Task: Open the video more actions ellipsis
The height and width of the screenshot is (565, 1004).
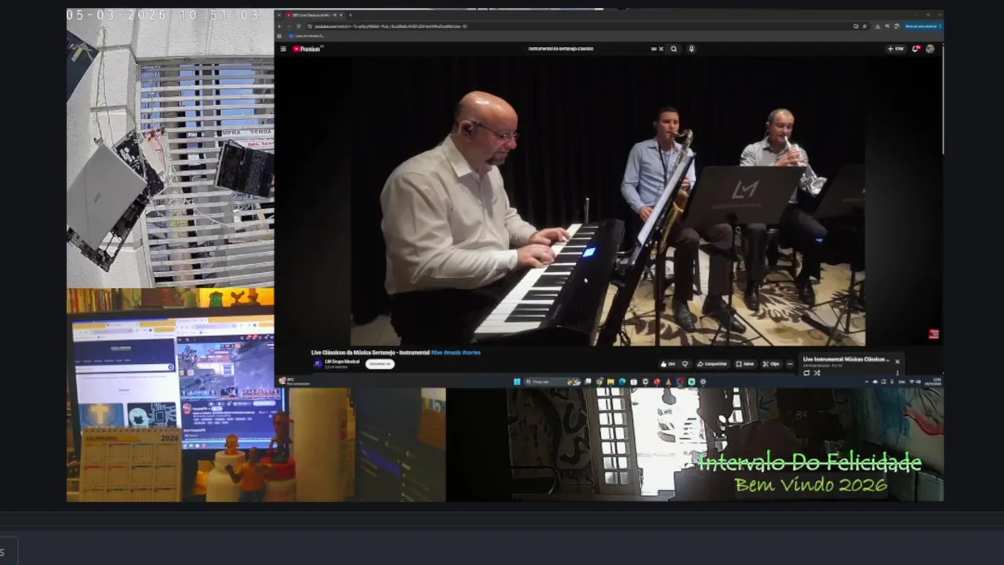Action: pos(790,364)
